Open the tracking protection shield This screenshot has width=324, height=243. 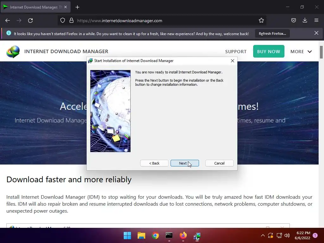[63, 21]
